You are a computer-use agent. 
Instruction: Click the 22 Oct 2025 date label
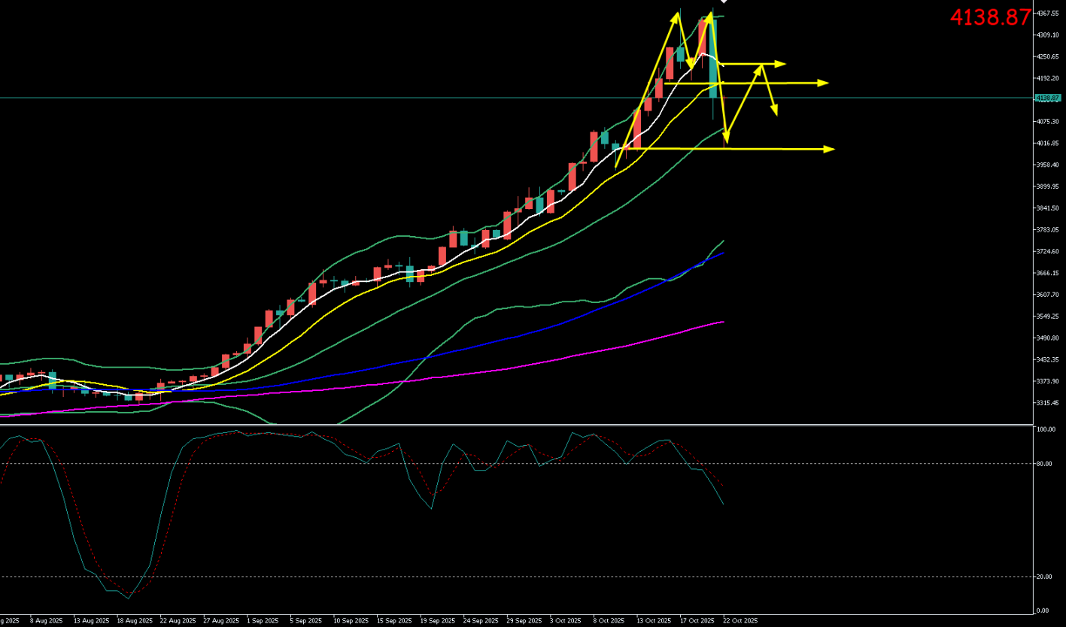[x=740, y=621]
